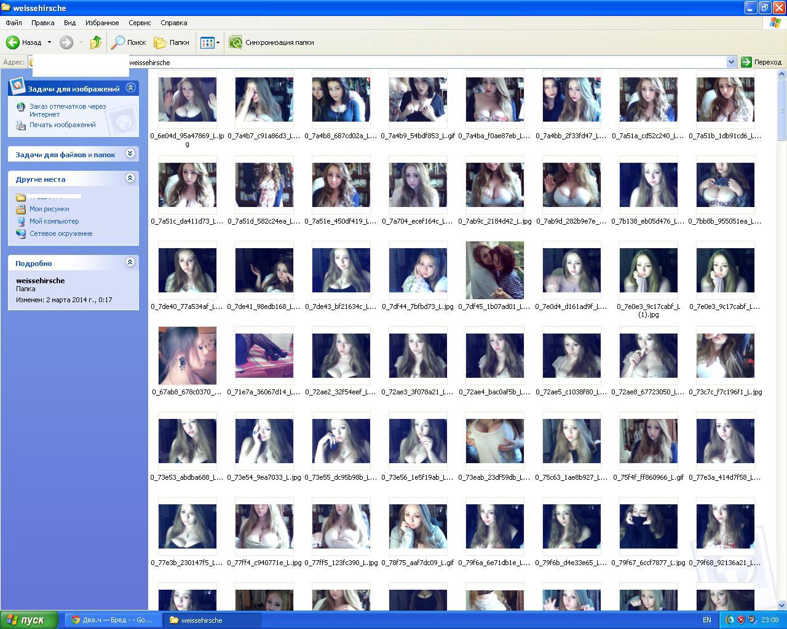Screen dimensions: 787x629
Task: Click the file list scroll up arrow
Action: pyautogui.click(x=782, y=74)
